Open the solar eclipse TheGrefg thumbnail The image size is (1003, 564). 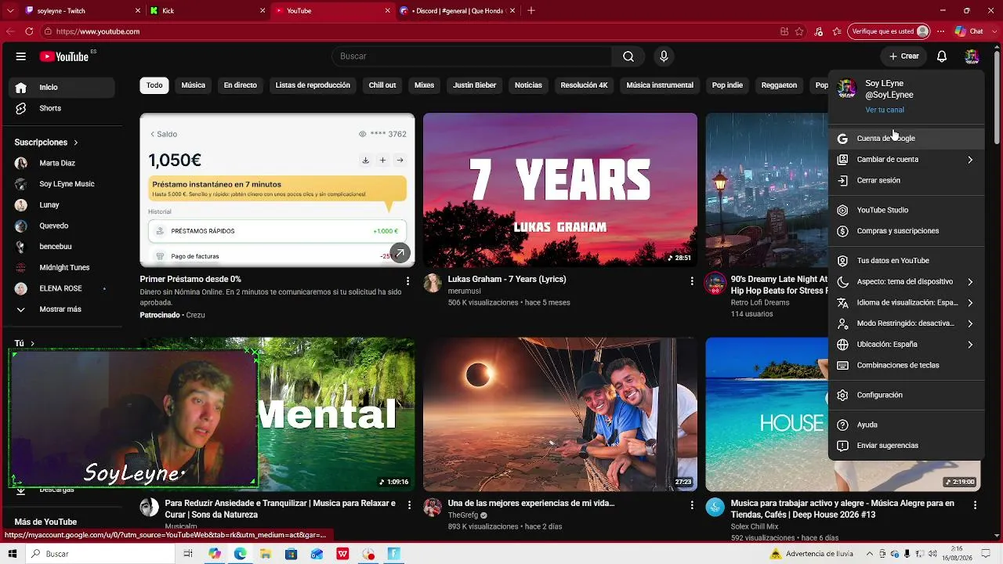coord(560,414)
